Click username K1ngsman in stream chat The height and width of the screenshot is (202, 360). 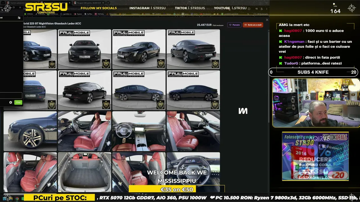pyautogui.click(x=294, y=42)
